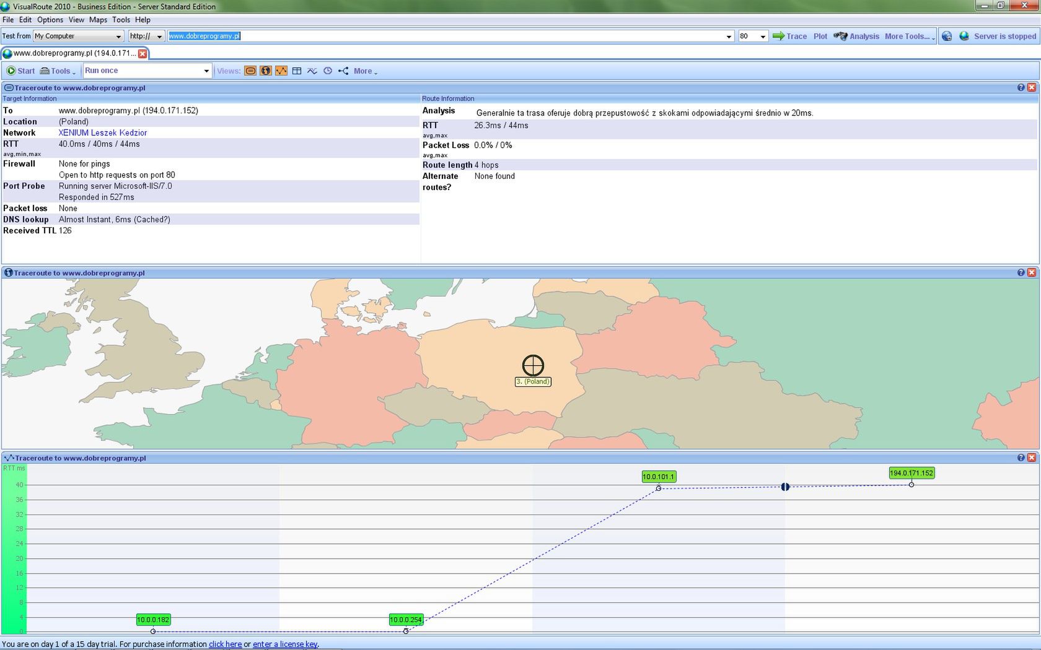Click the 'Received TTL' 126 row
1041x650 pixels.
click(211, 230)
